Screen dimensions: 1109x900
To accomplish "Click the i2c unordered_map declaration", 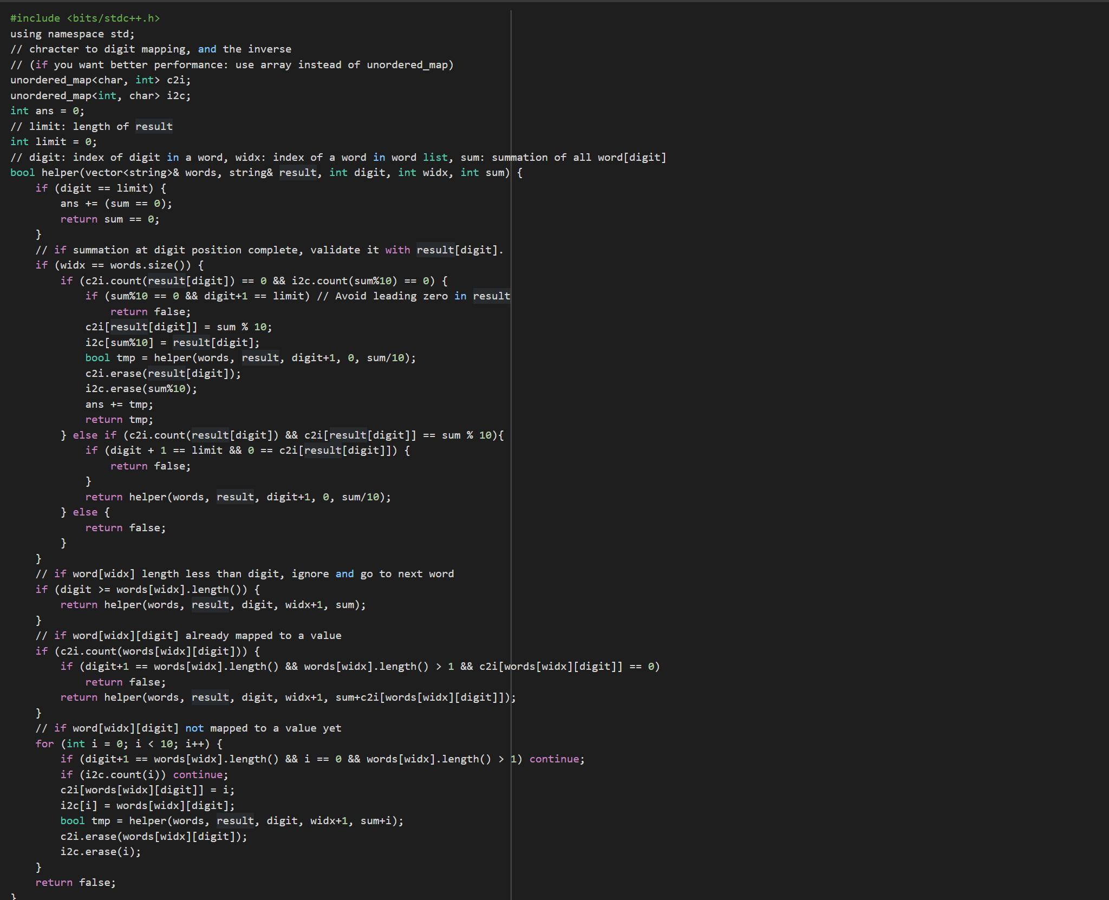I will pyautogui.click(x=100, y=96).
